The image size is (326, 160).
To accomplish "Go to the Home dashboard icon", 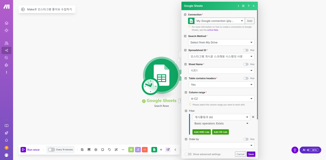I will (x=6, y=23).
